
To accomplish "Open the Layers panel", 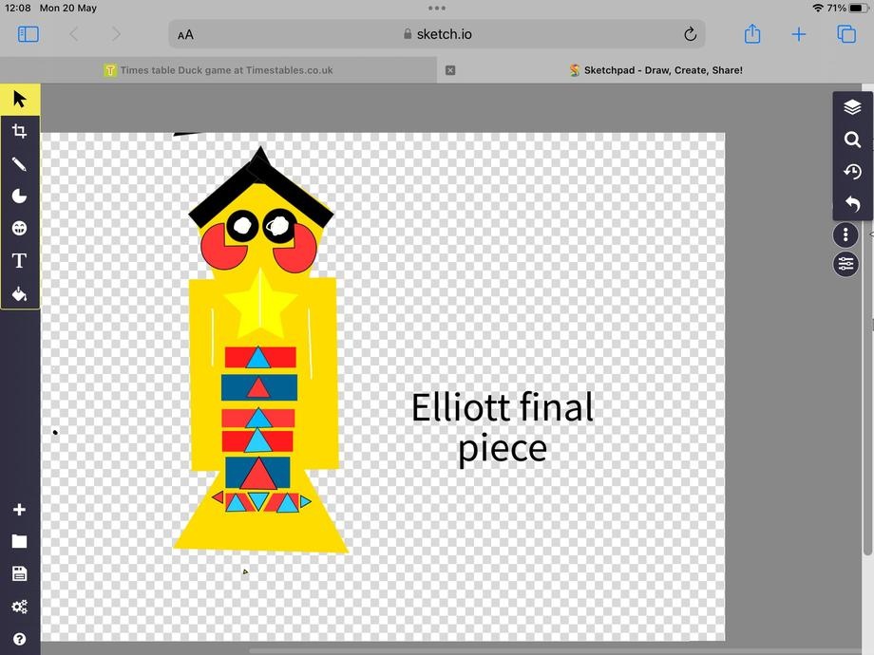I will tap(852, 107).
